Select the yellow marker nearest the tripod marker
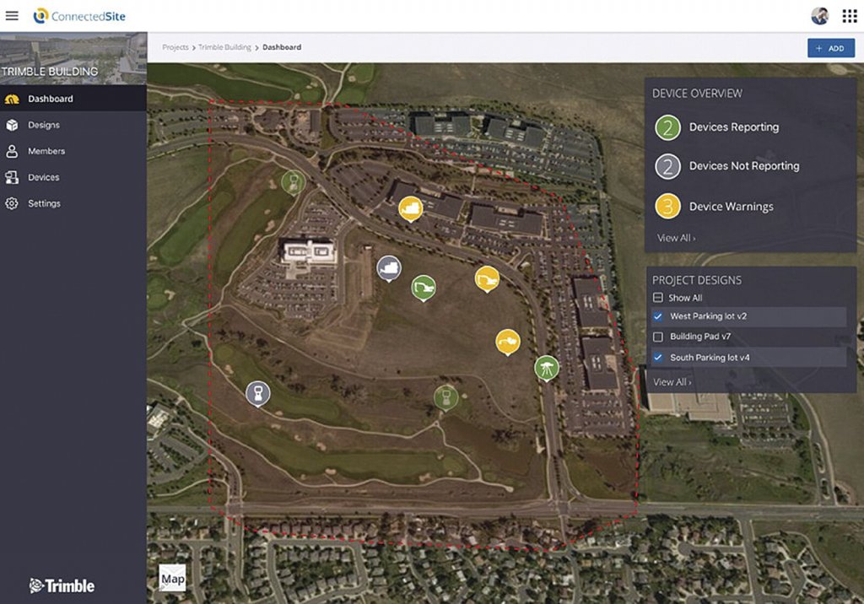This screenshot has width=864, height=604. pos(507,342)
